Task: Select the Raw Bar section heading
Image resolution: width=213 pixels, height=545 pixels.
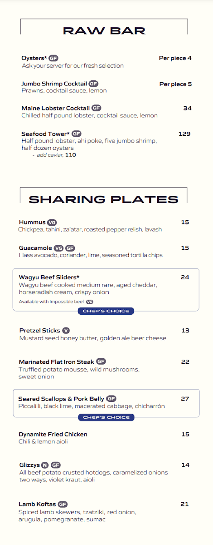Action: (x=104, y=31)
